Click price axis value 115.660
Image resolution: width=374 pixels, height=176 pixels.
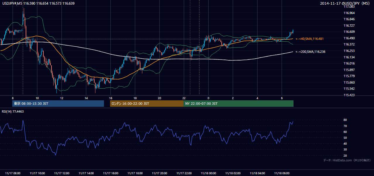(349, 82)
